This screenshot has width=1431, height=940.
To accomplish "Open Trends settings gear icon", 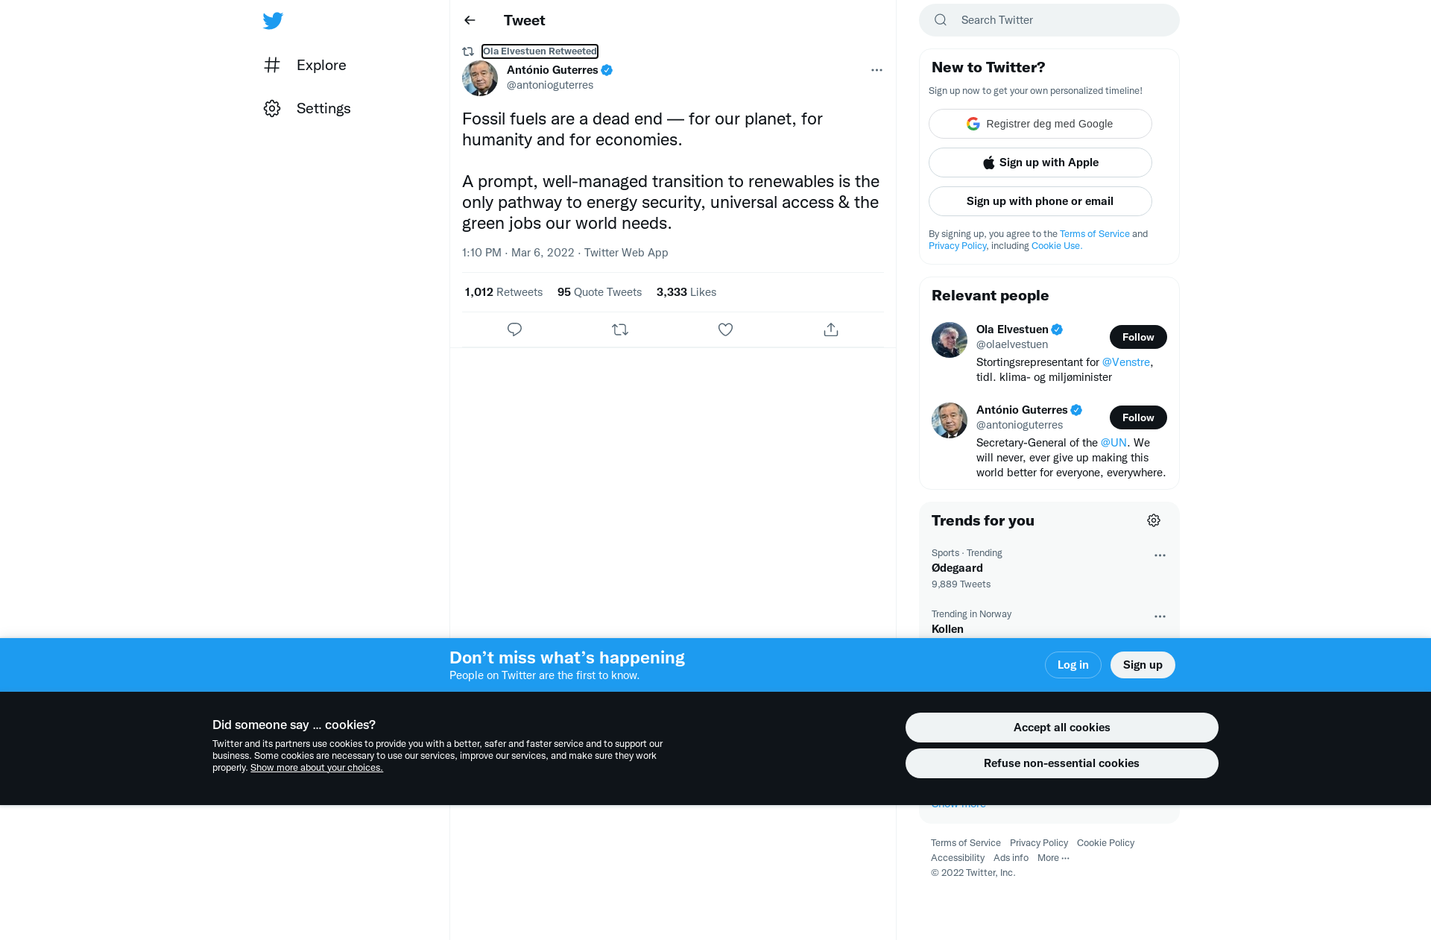I will pyautogui.click(x=1154, y=520).
